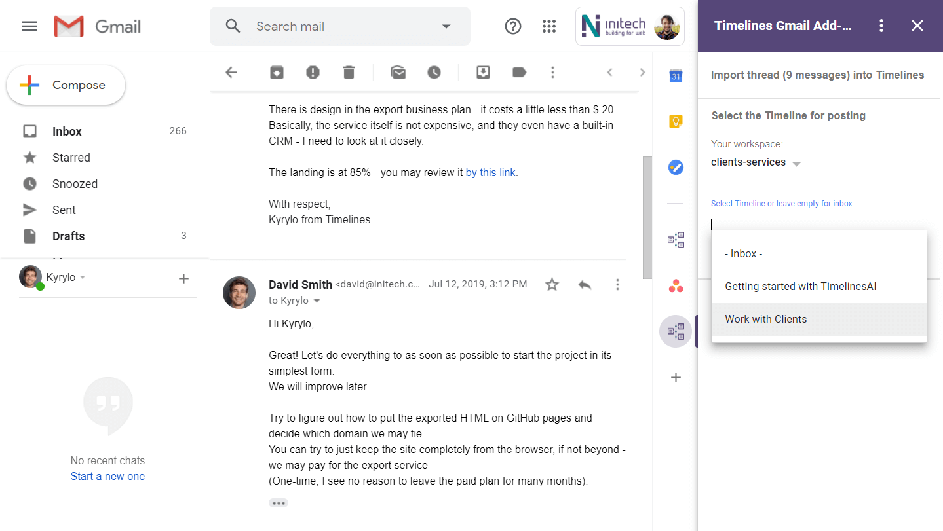Open the 'by this link' hyperlink
943x531 pixels.
tap(490, 173)
